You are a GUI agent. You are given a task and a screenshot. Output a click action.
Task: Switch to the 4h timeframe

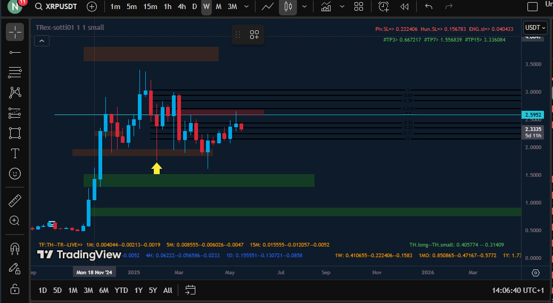pos(181,7)
